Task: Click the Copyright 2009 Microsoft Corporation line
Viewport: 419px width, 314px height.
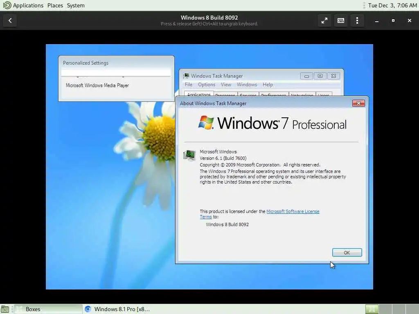Action: point(260,165)
